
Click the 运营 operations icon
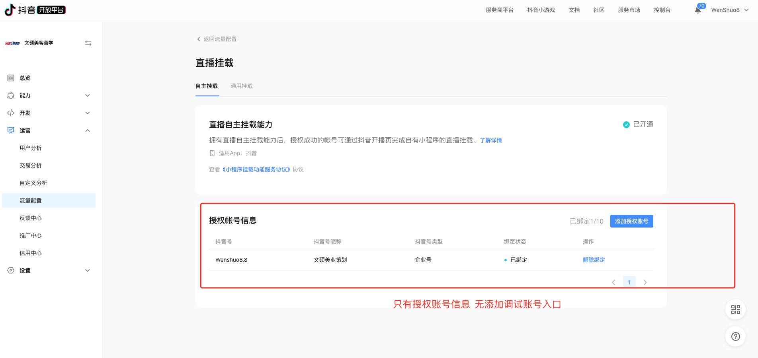(11, 130)
